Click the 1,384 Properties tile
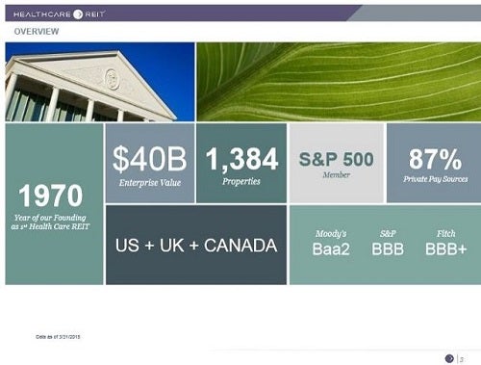 pyautogui.click(x=241, y=164)
